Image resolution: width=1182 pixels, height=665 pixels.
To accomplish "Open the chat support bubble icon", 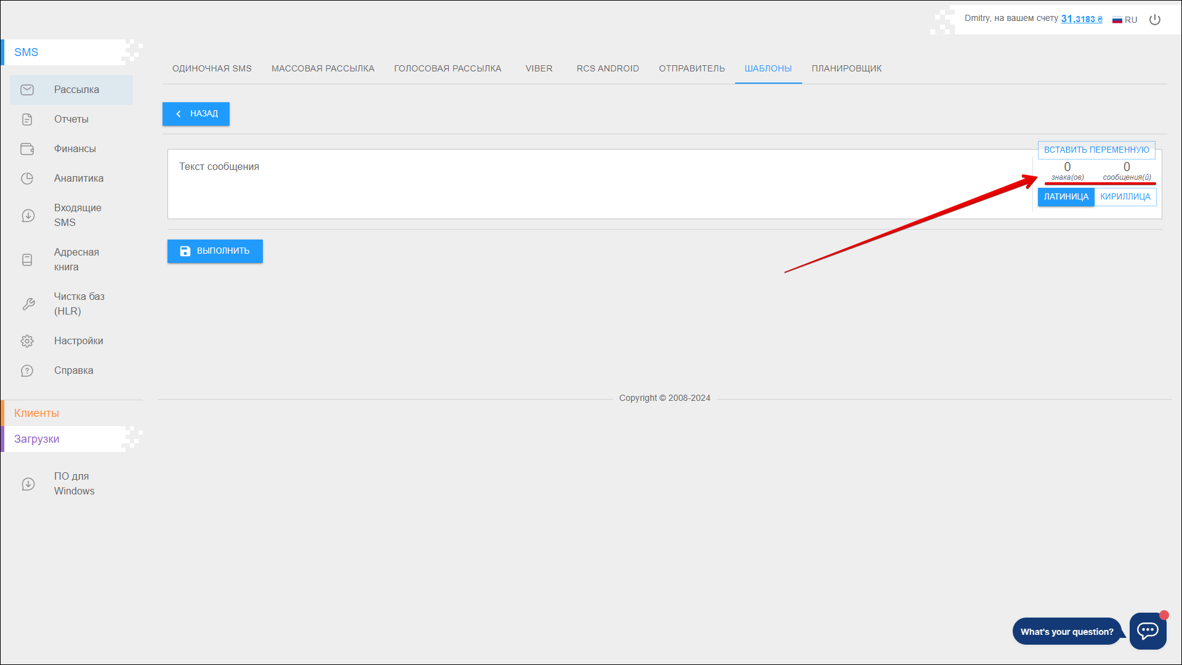I will click(1148, 631).
